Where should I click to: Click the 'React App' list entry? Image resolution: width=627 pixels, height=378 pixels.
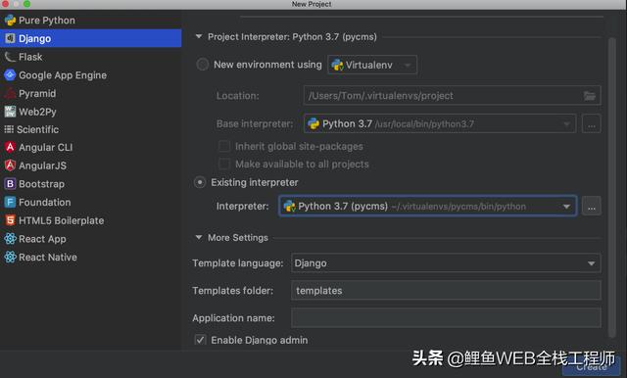click(91, 239)
